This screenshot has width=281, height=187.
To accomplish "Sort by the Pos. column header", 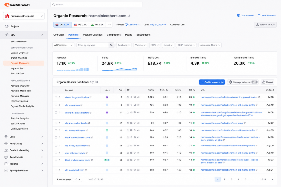I will 122,90.
